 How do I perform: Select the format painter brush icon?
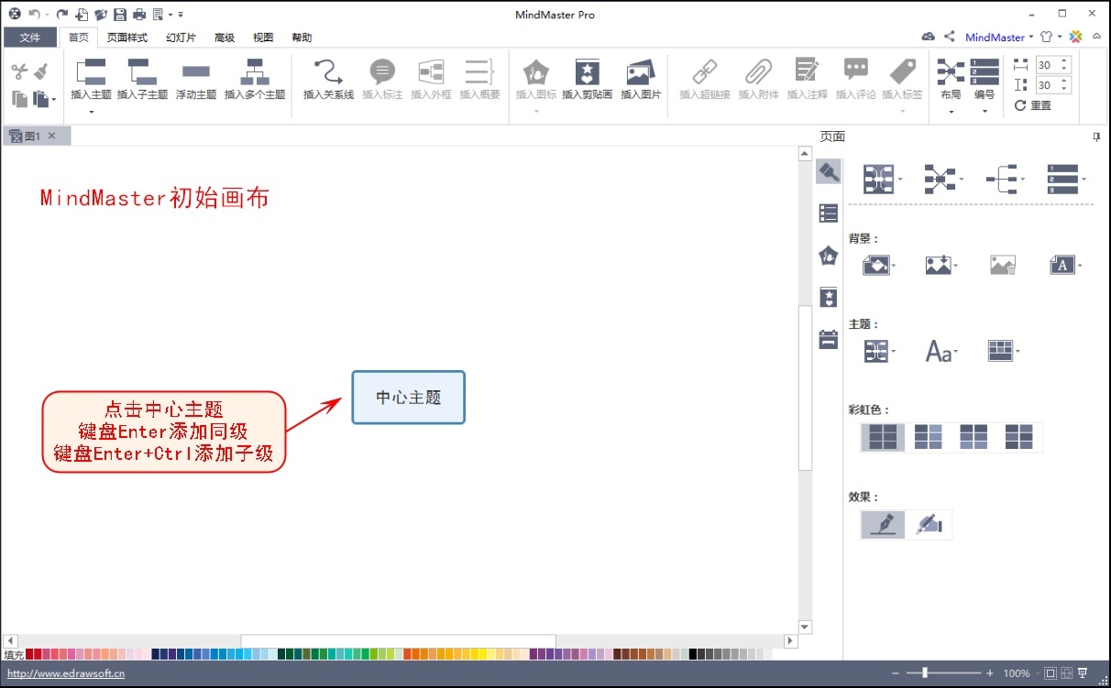pyautogui.click(x=41, y=71)
